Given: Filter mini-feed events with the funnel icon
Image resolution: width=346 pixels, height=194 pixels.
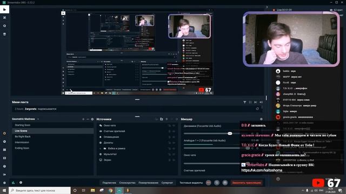Looking at the screenshot, I should [x=245, y=102].
